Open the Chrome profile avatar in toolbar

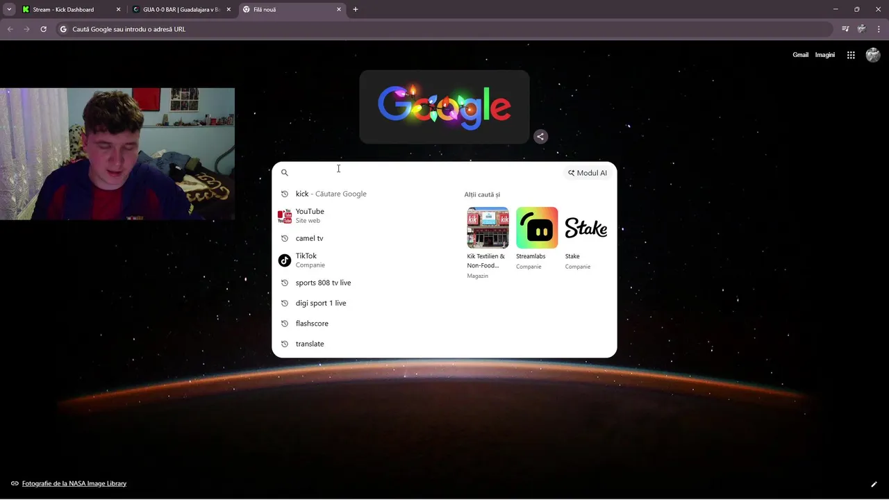point(862,29)
